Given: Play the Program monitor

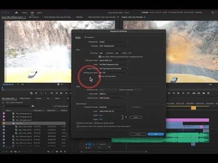Looking at the screenshot, I should (178, 93).
